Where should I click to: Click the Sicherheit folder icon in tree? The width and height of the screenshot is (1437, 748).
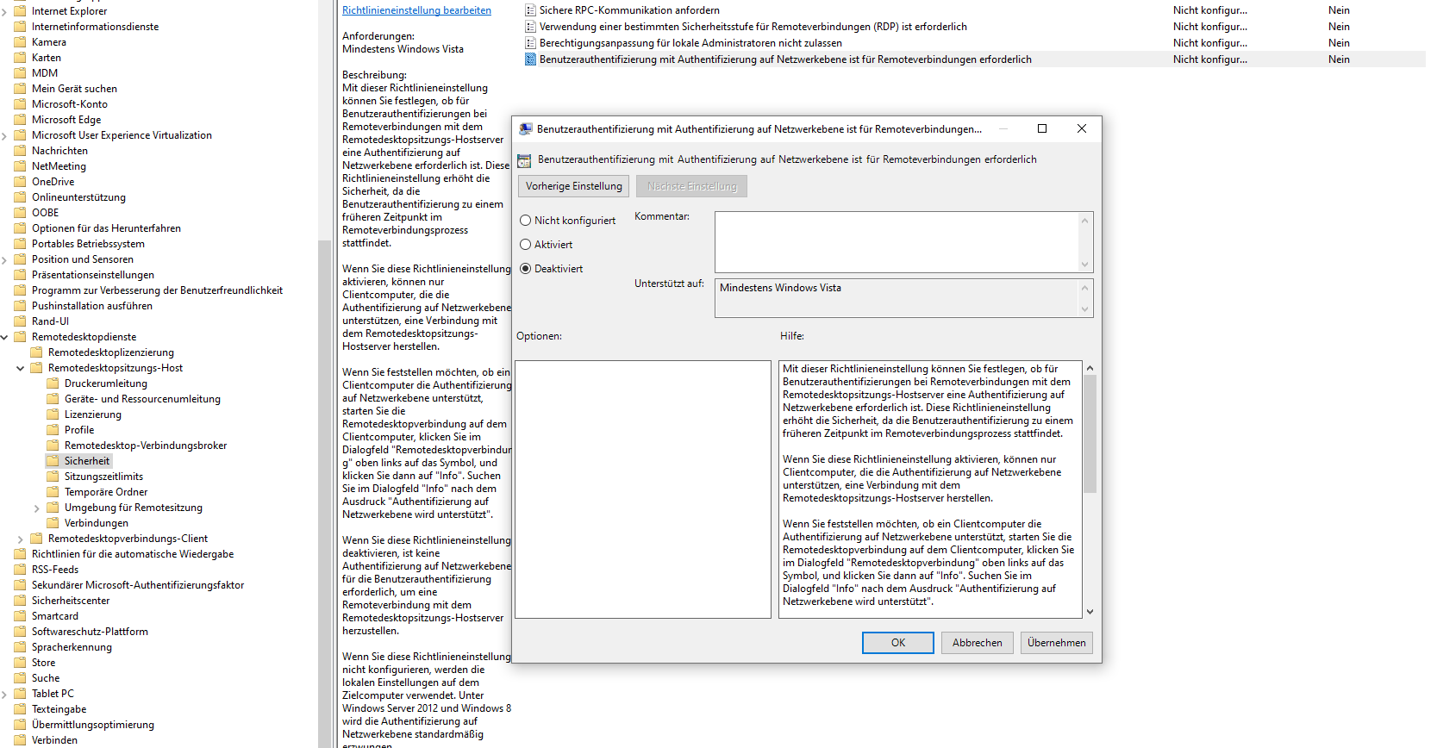[53, 461]
